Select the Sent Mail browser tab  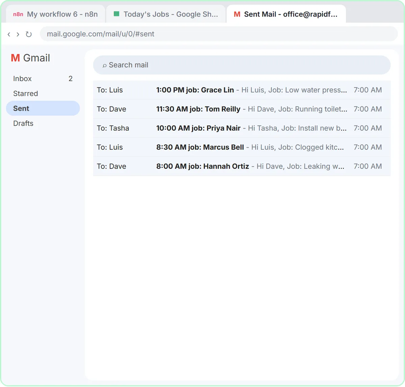coord(286,14)
